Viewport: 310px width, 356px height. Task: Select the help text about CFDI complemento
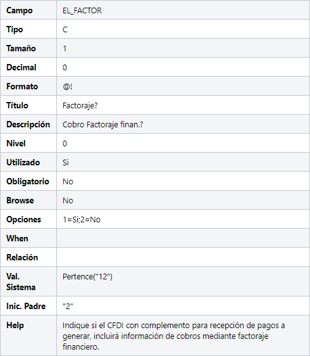(174, 336)
